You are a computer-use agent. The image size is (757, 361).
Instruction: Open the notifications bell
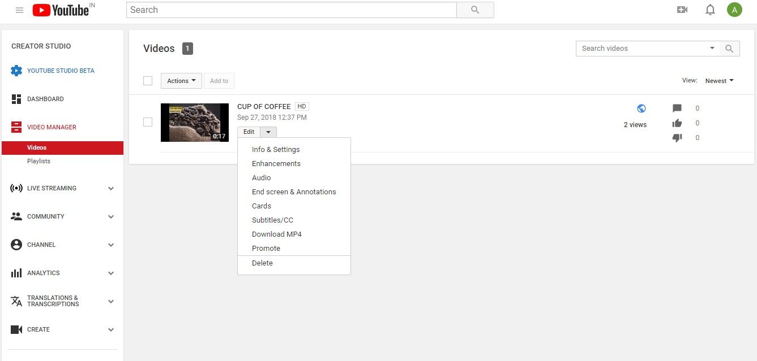(710, 10)
